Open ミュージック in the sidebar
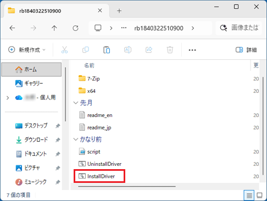Image resolution: width=267 pixels, height=201 pixels. (x=31, y=182)
